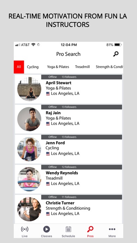This screenshot has height=243, width=137.
Task: Open April Stewart's profile photo
Action: 29,89
